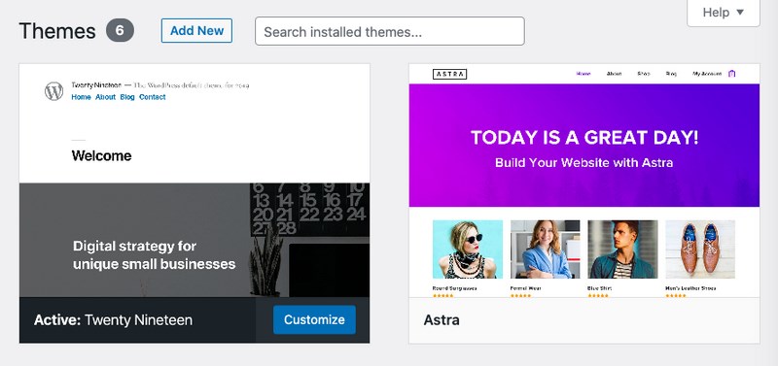
Task: Click Blog link in Twenty Nineteen preview
Action: tap(127, 97)
